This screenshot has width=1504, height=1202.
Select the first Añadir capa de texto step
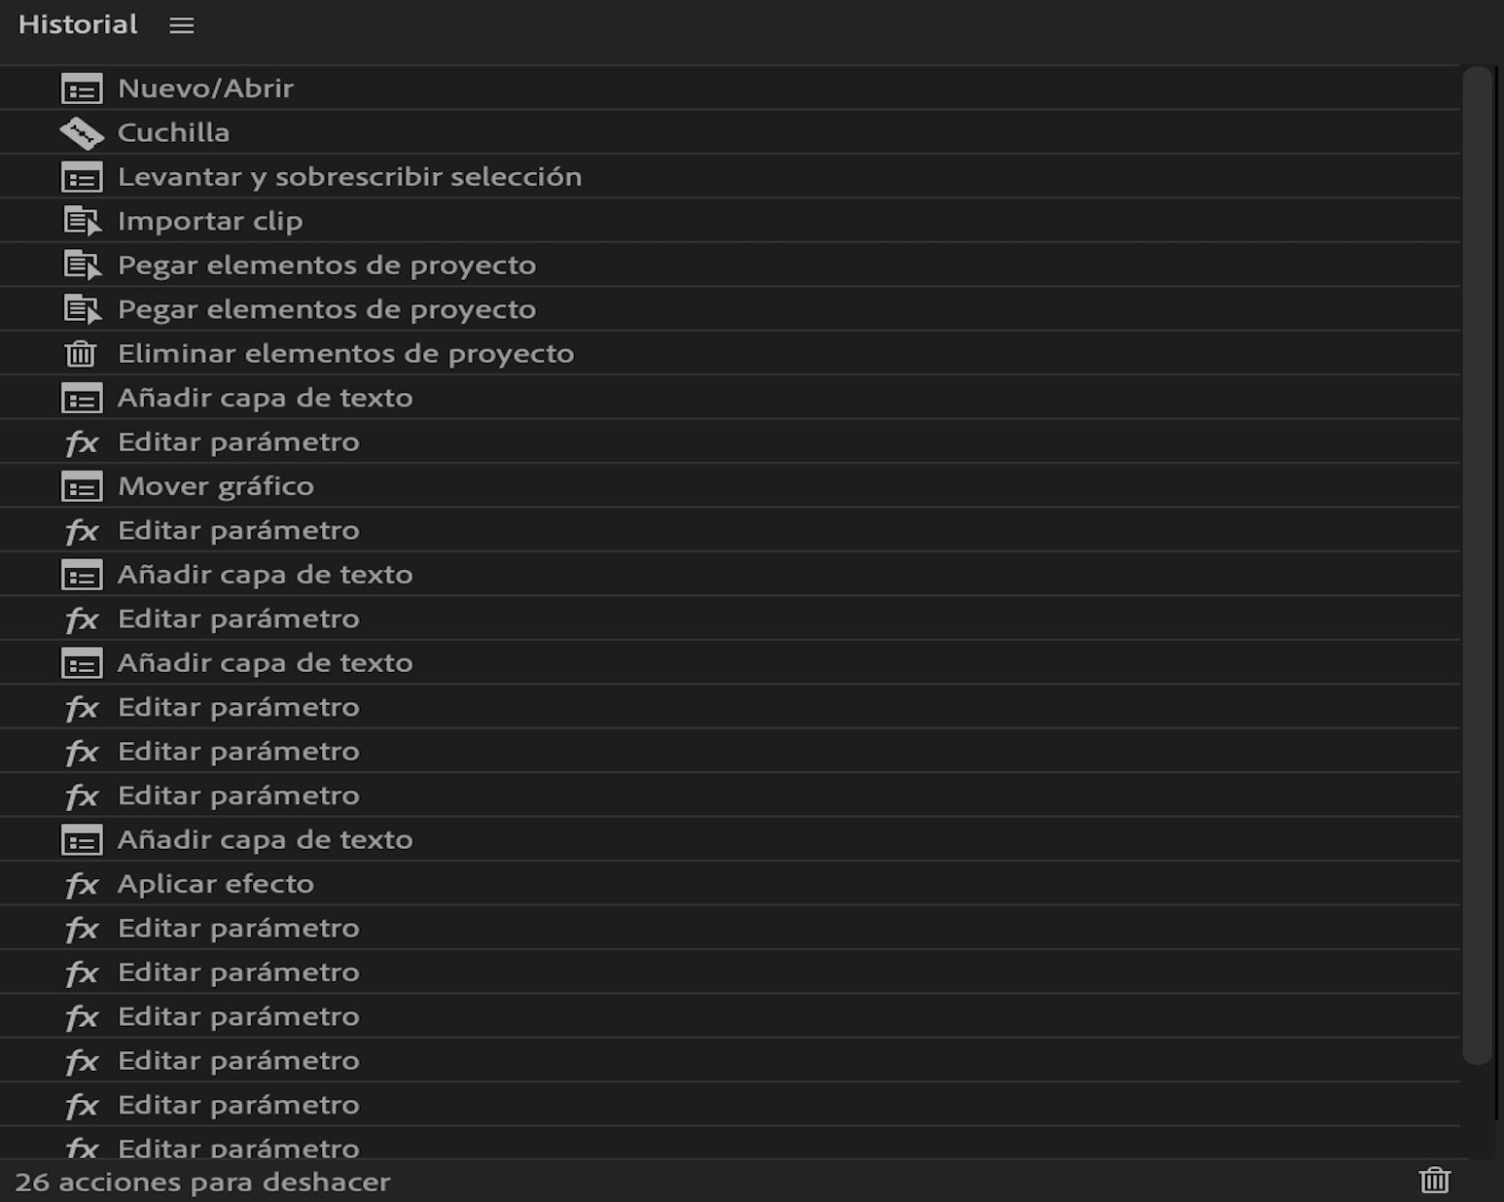click(265, 397)
